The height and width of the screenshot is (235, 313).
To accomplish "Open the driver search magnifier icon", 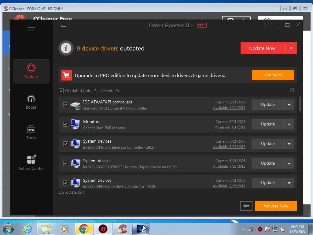I will pyautogui.click(x=293, y=90).
